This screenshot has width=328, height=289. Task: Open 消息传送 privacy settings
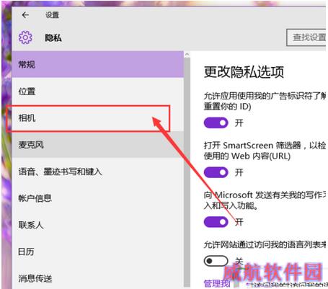[98, 278]
